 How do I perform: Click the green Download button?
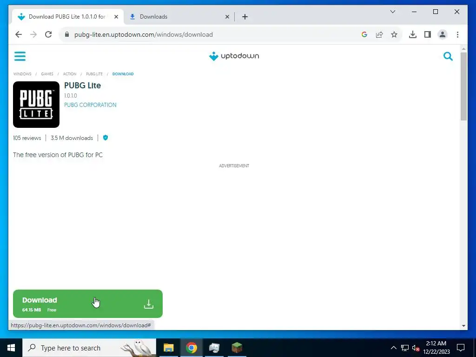point(88,304)
